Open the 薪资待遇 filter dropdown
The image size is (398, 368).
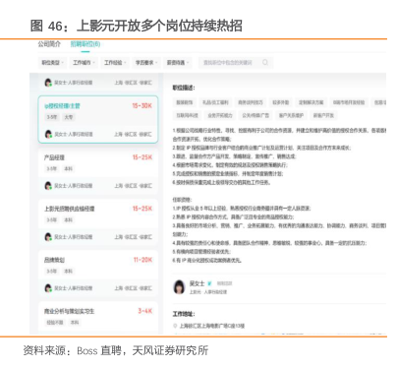[178, 62]
